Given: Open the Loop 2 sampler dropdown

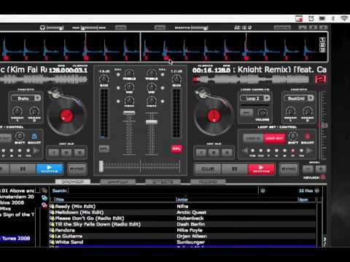Looking at the screenshot, I should click(255, 98).
